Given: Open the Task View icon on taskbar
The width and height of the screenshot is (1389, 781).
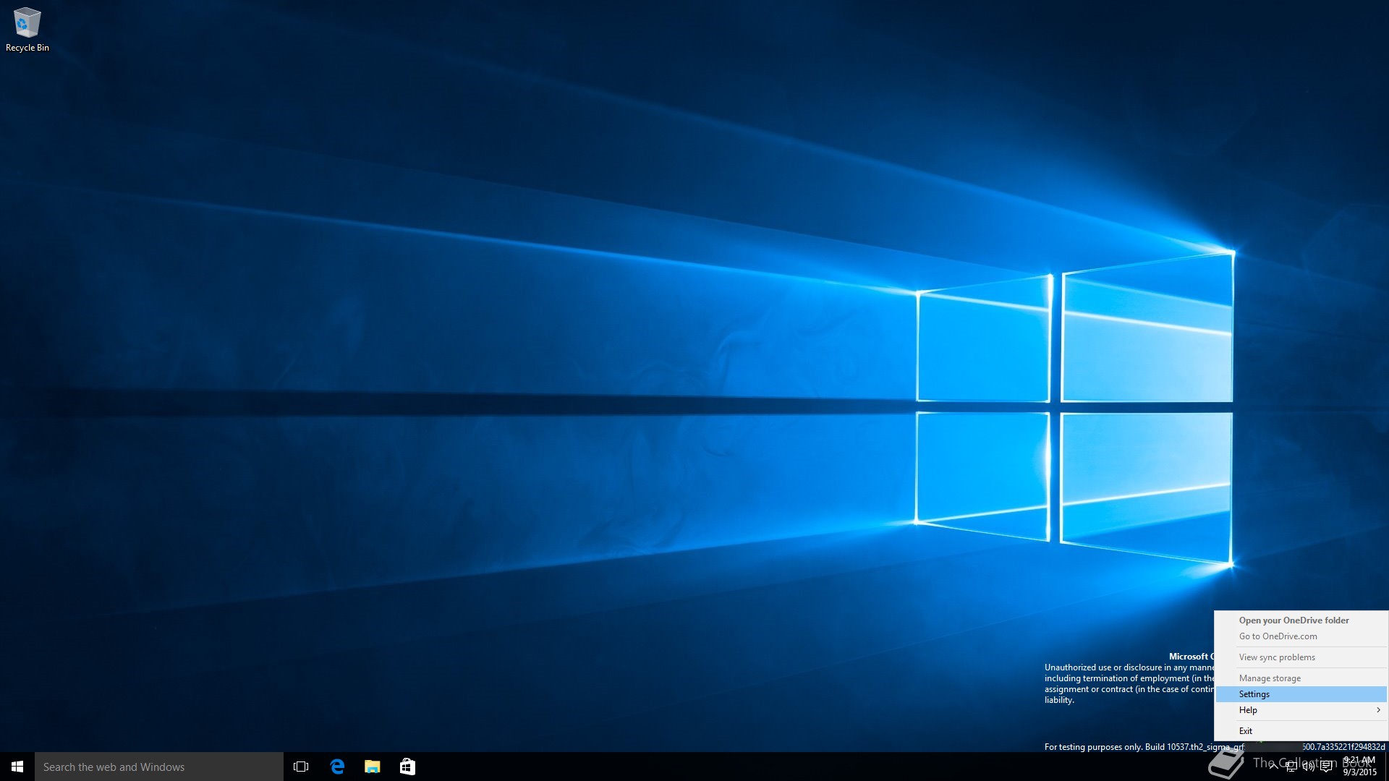Looking at the screenshot, I should pos(301,767).
